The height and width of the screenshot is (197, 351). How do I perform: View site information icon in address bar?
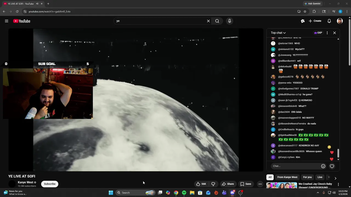point(25,11)
